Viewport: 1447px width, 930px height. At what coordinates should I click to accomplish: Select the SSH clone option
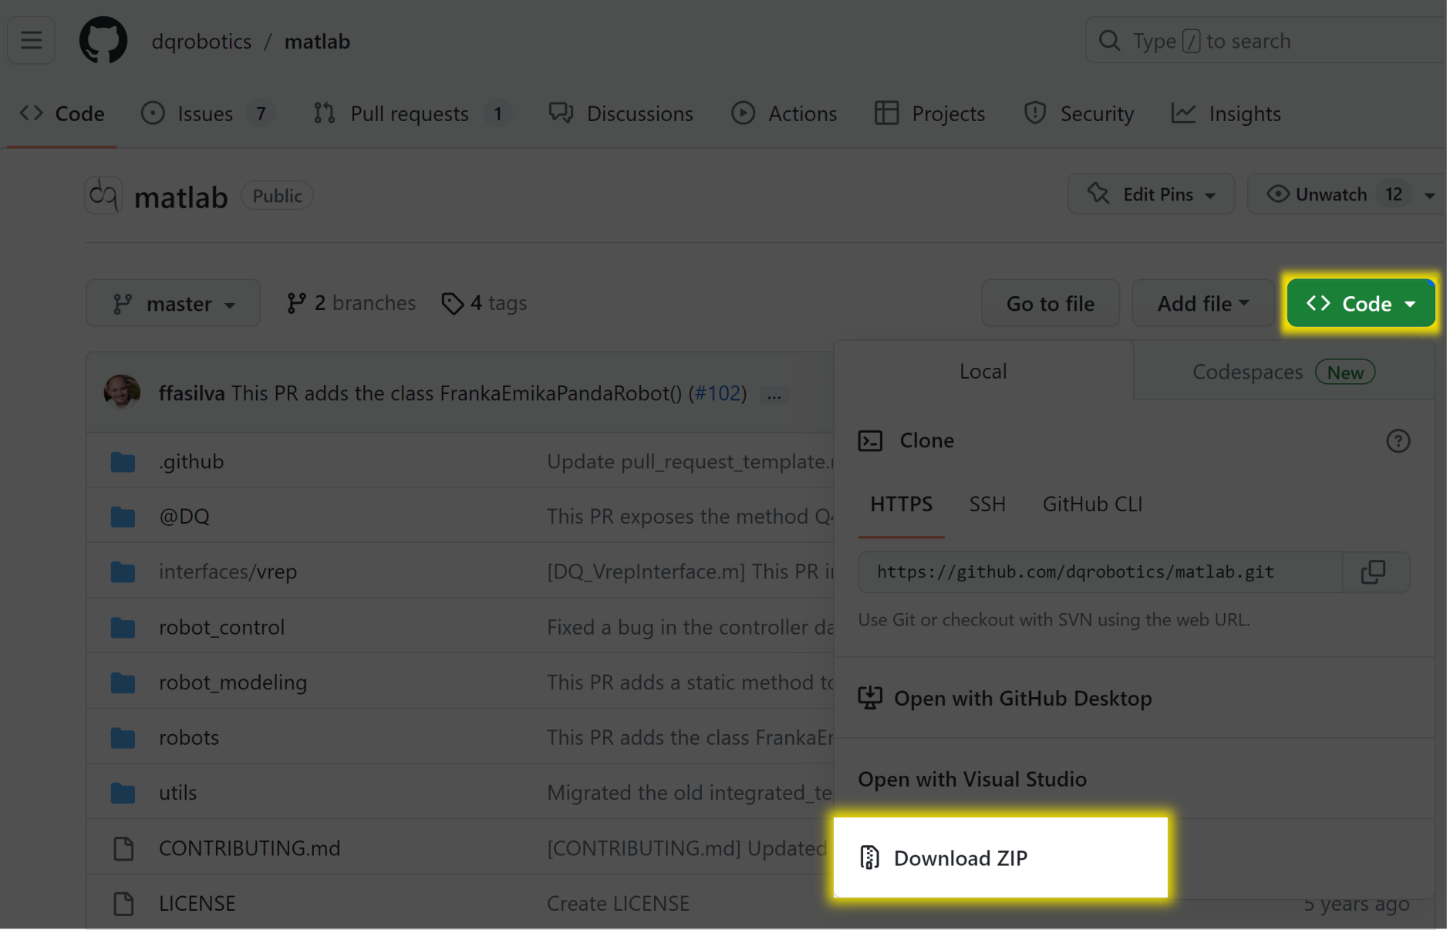click(987, 504)
